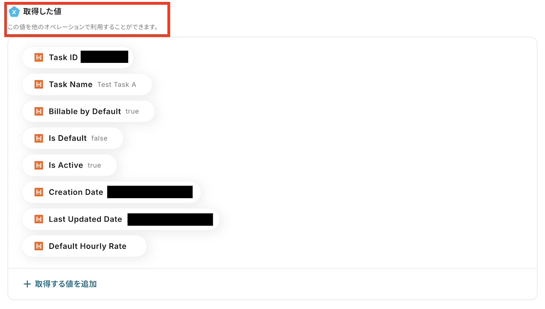Click the icon next to Creation Date
545x309 pixels.
pos(39,192)
